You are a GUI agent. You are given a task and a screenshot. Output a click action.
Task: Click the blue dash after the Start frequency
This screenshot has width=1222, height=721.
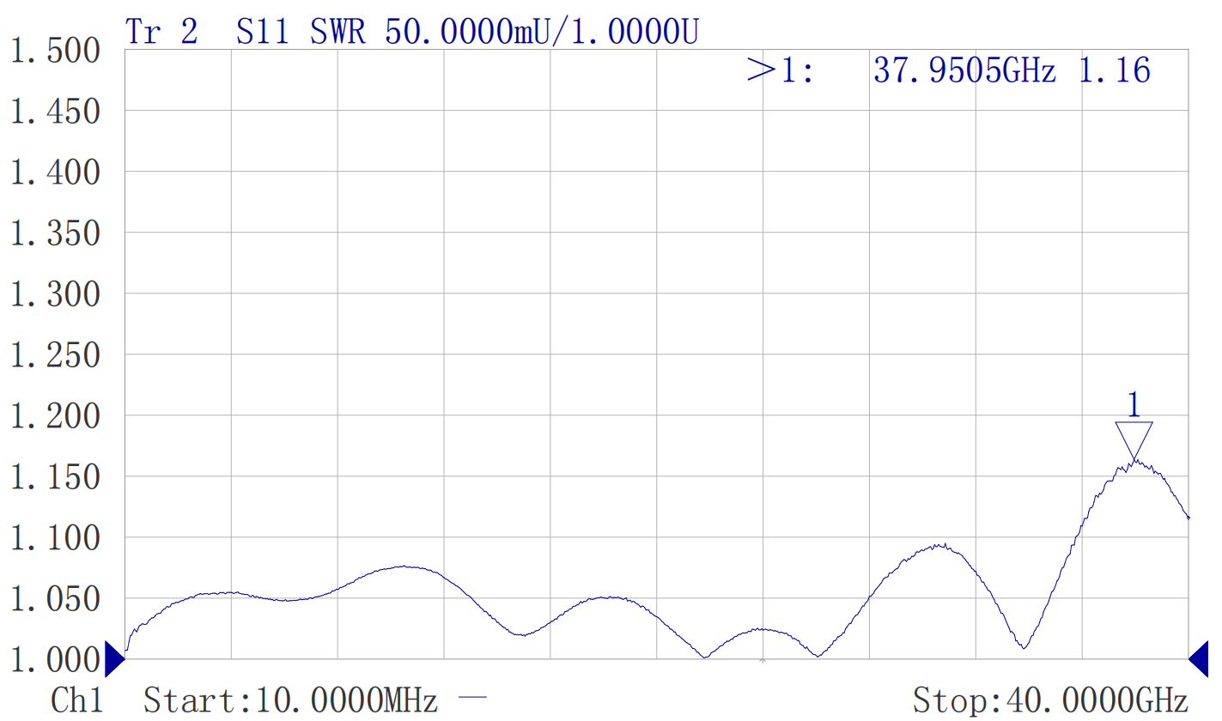471,700
